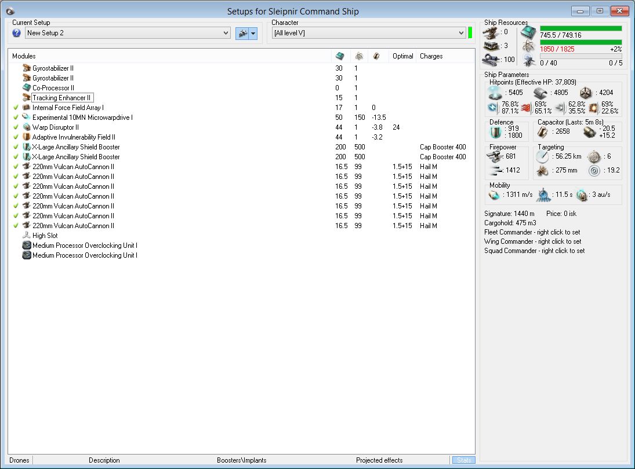Click the CPU column header icon

coord(340,56)
